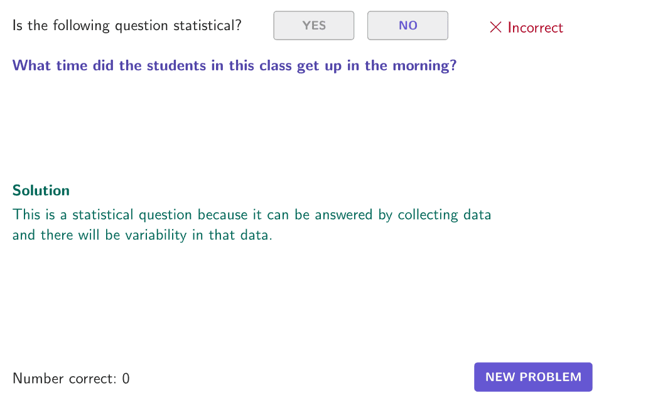Click the second line of the solution text
The height and width of the screenshot is (405, 648).
pos(142,237)
